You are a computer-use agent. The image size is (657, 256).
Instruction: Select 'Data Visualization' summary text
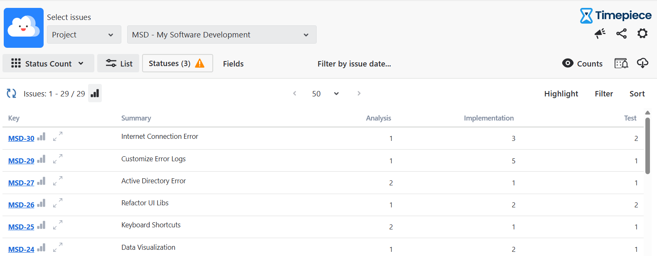[x=148, y=247]
